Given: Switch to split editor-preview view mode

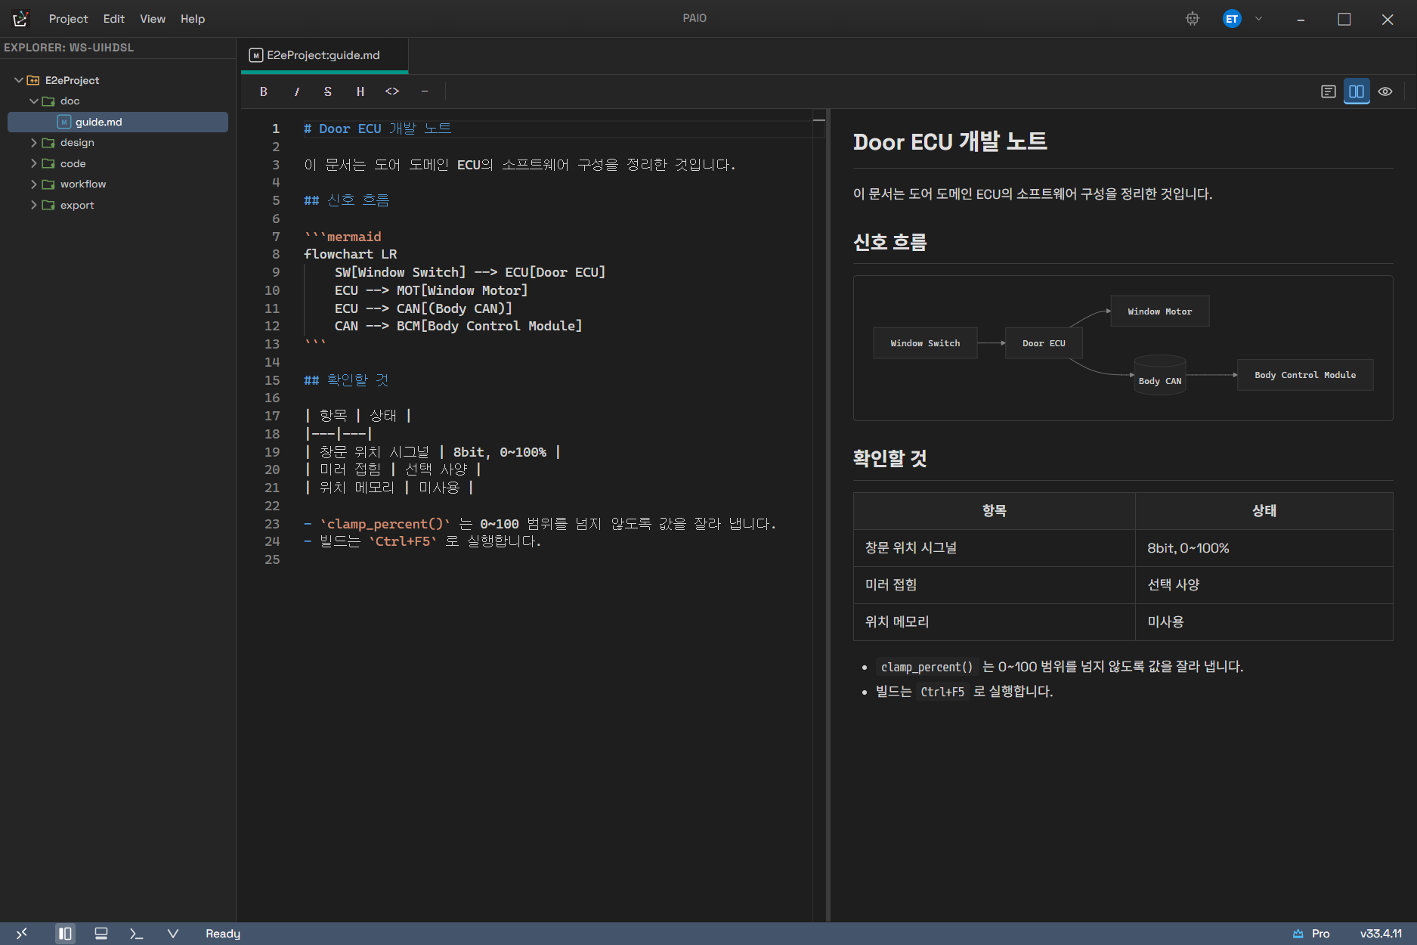Looking at the screenshot, I should coord(1357,91).
